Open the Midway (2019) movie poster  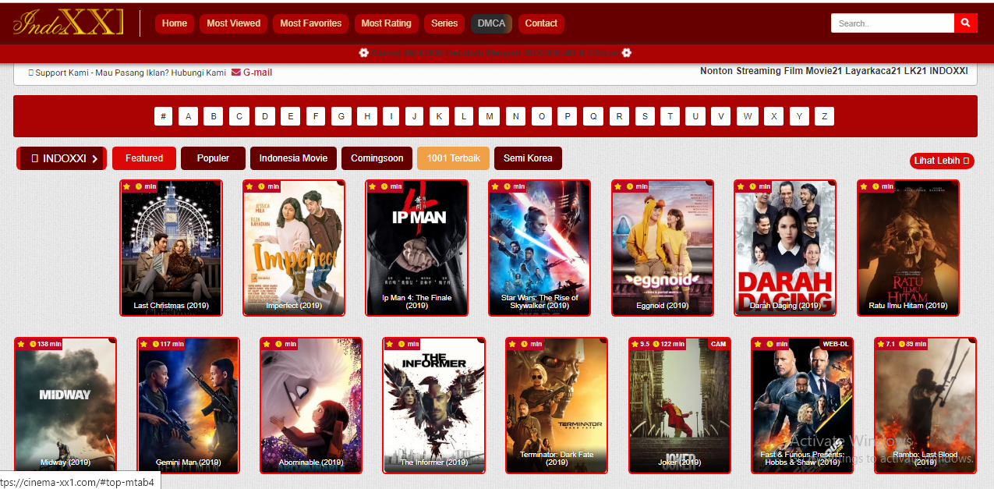65,406
